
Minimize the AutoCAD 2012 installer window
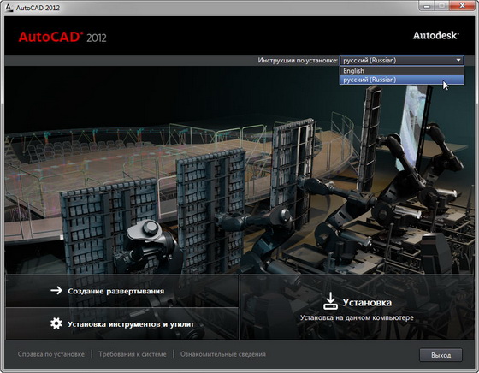pos(427,6)
